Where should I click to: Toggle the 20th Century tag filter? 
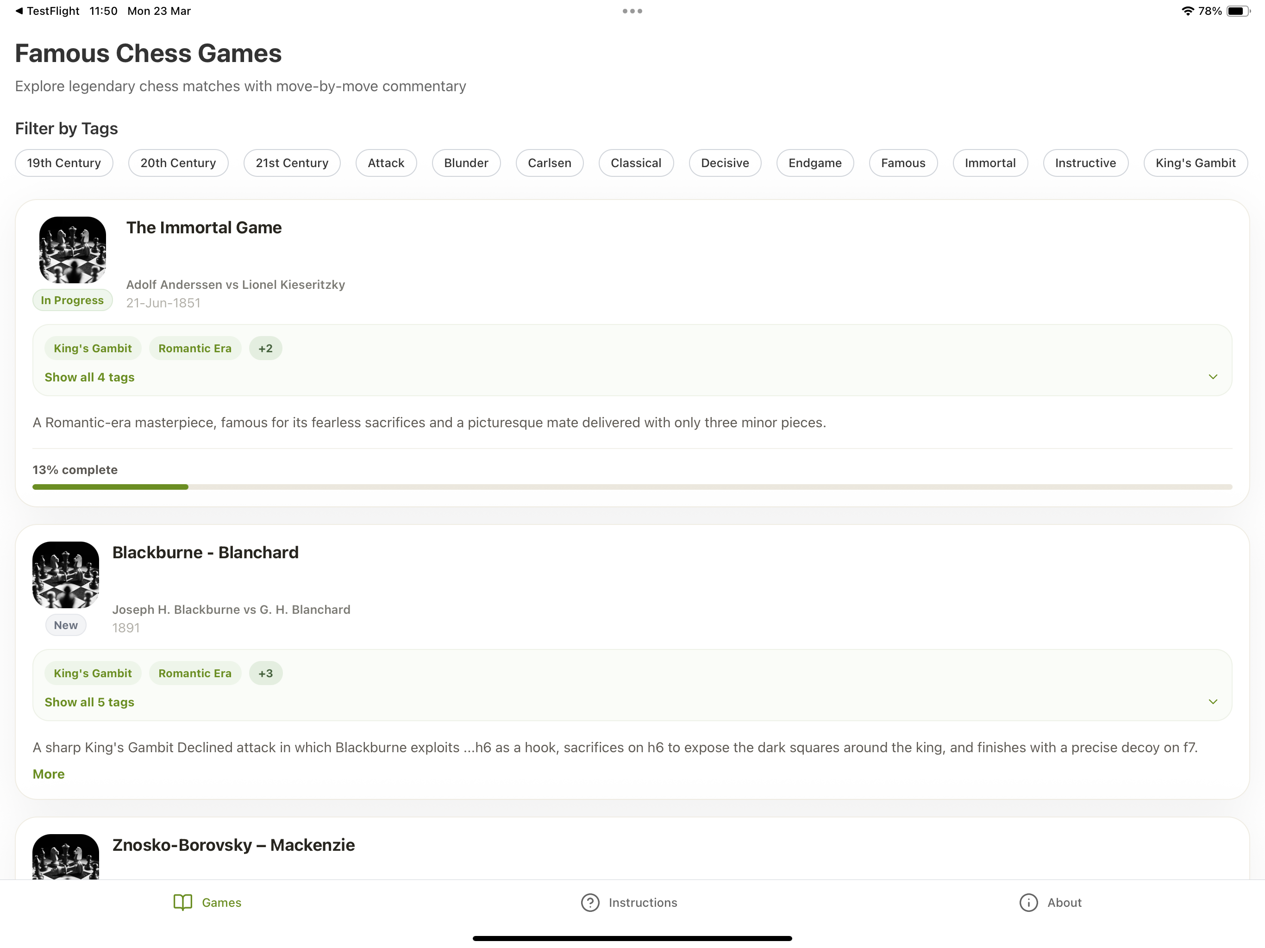[178, 163]
